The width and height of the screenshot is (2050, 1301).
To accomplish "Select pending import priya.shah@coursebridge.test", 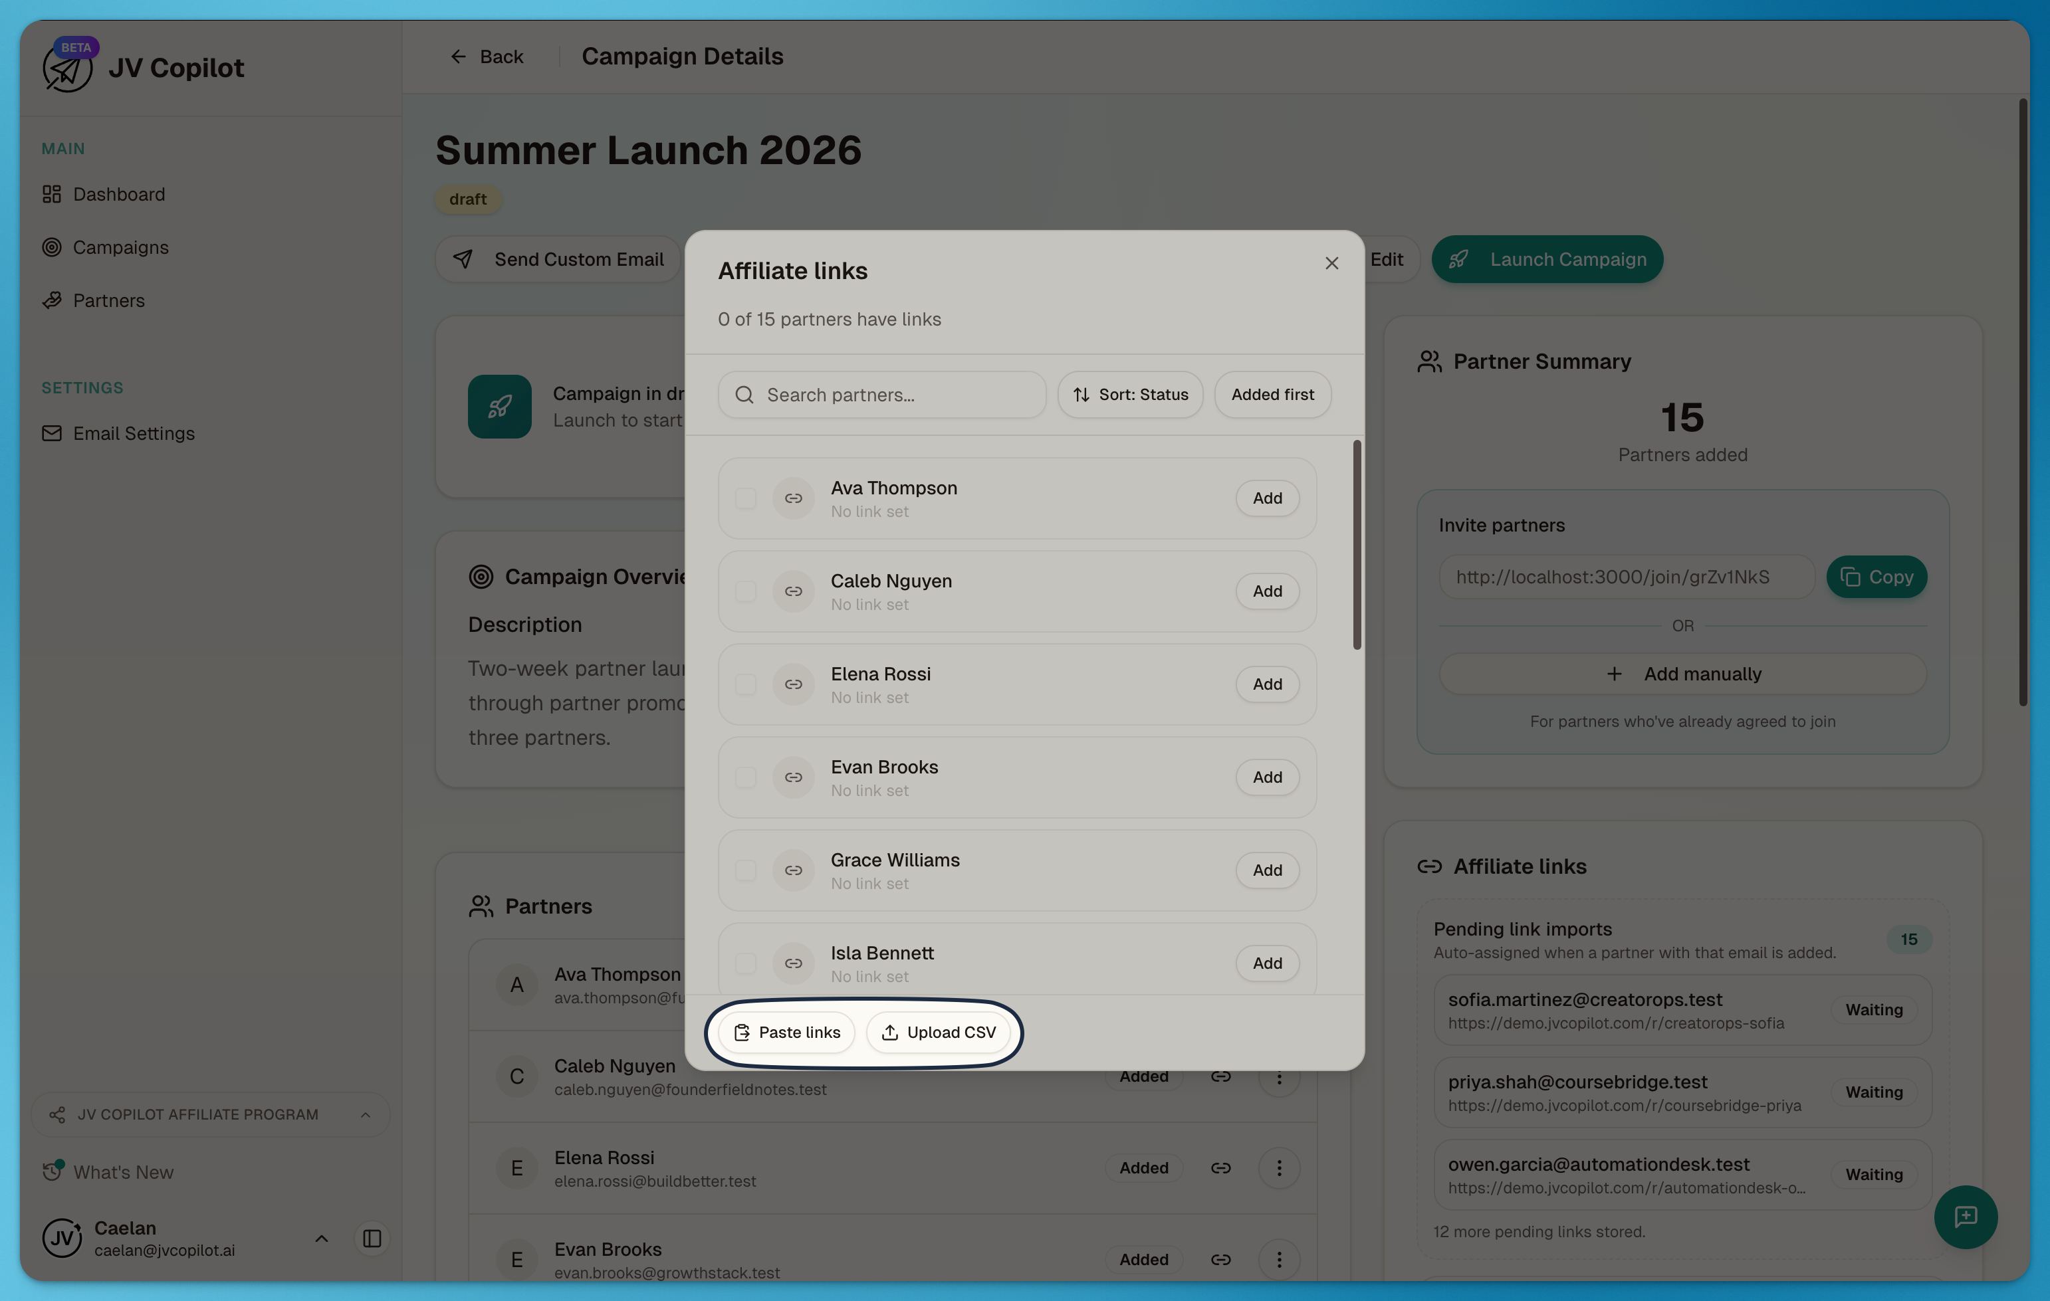I will [x=1682, y=1092].
